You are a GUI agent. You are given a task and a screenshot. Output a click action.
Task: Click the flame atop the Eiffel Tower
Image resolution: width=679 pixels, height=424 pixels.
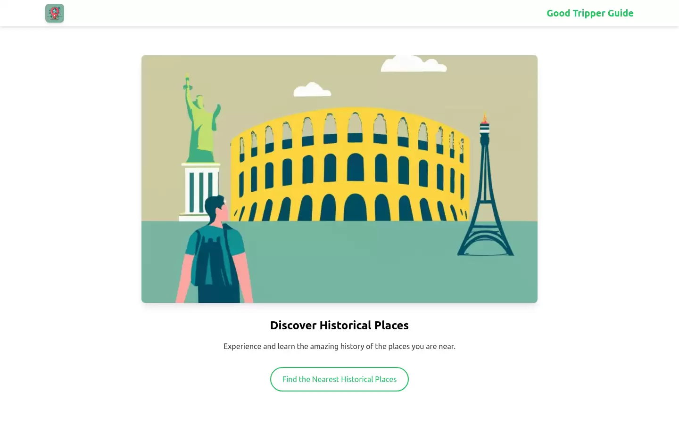[x=484, y=117]
